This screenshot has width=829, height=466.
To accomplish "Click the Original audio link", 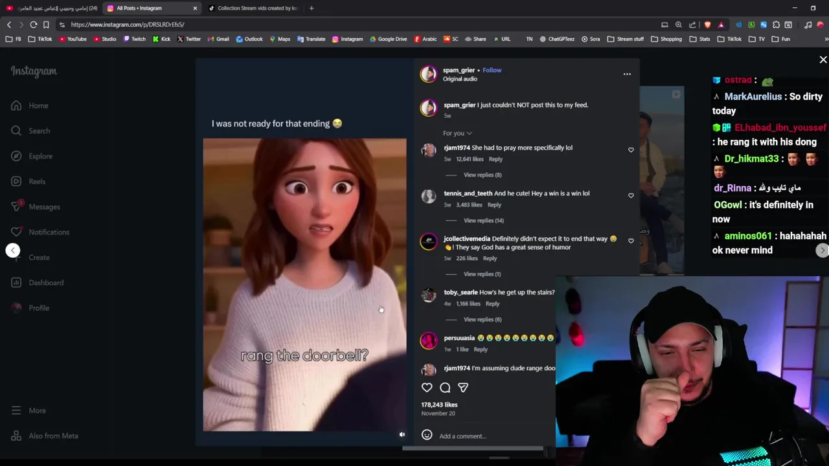I will click(x=460, y=79).
